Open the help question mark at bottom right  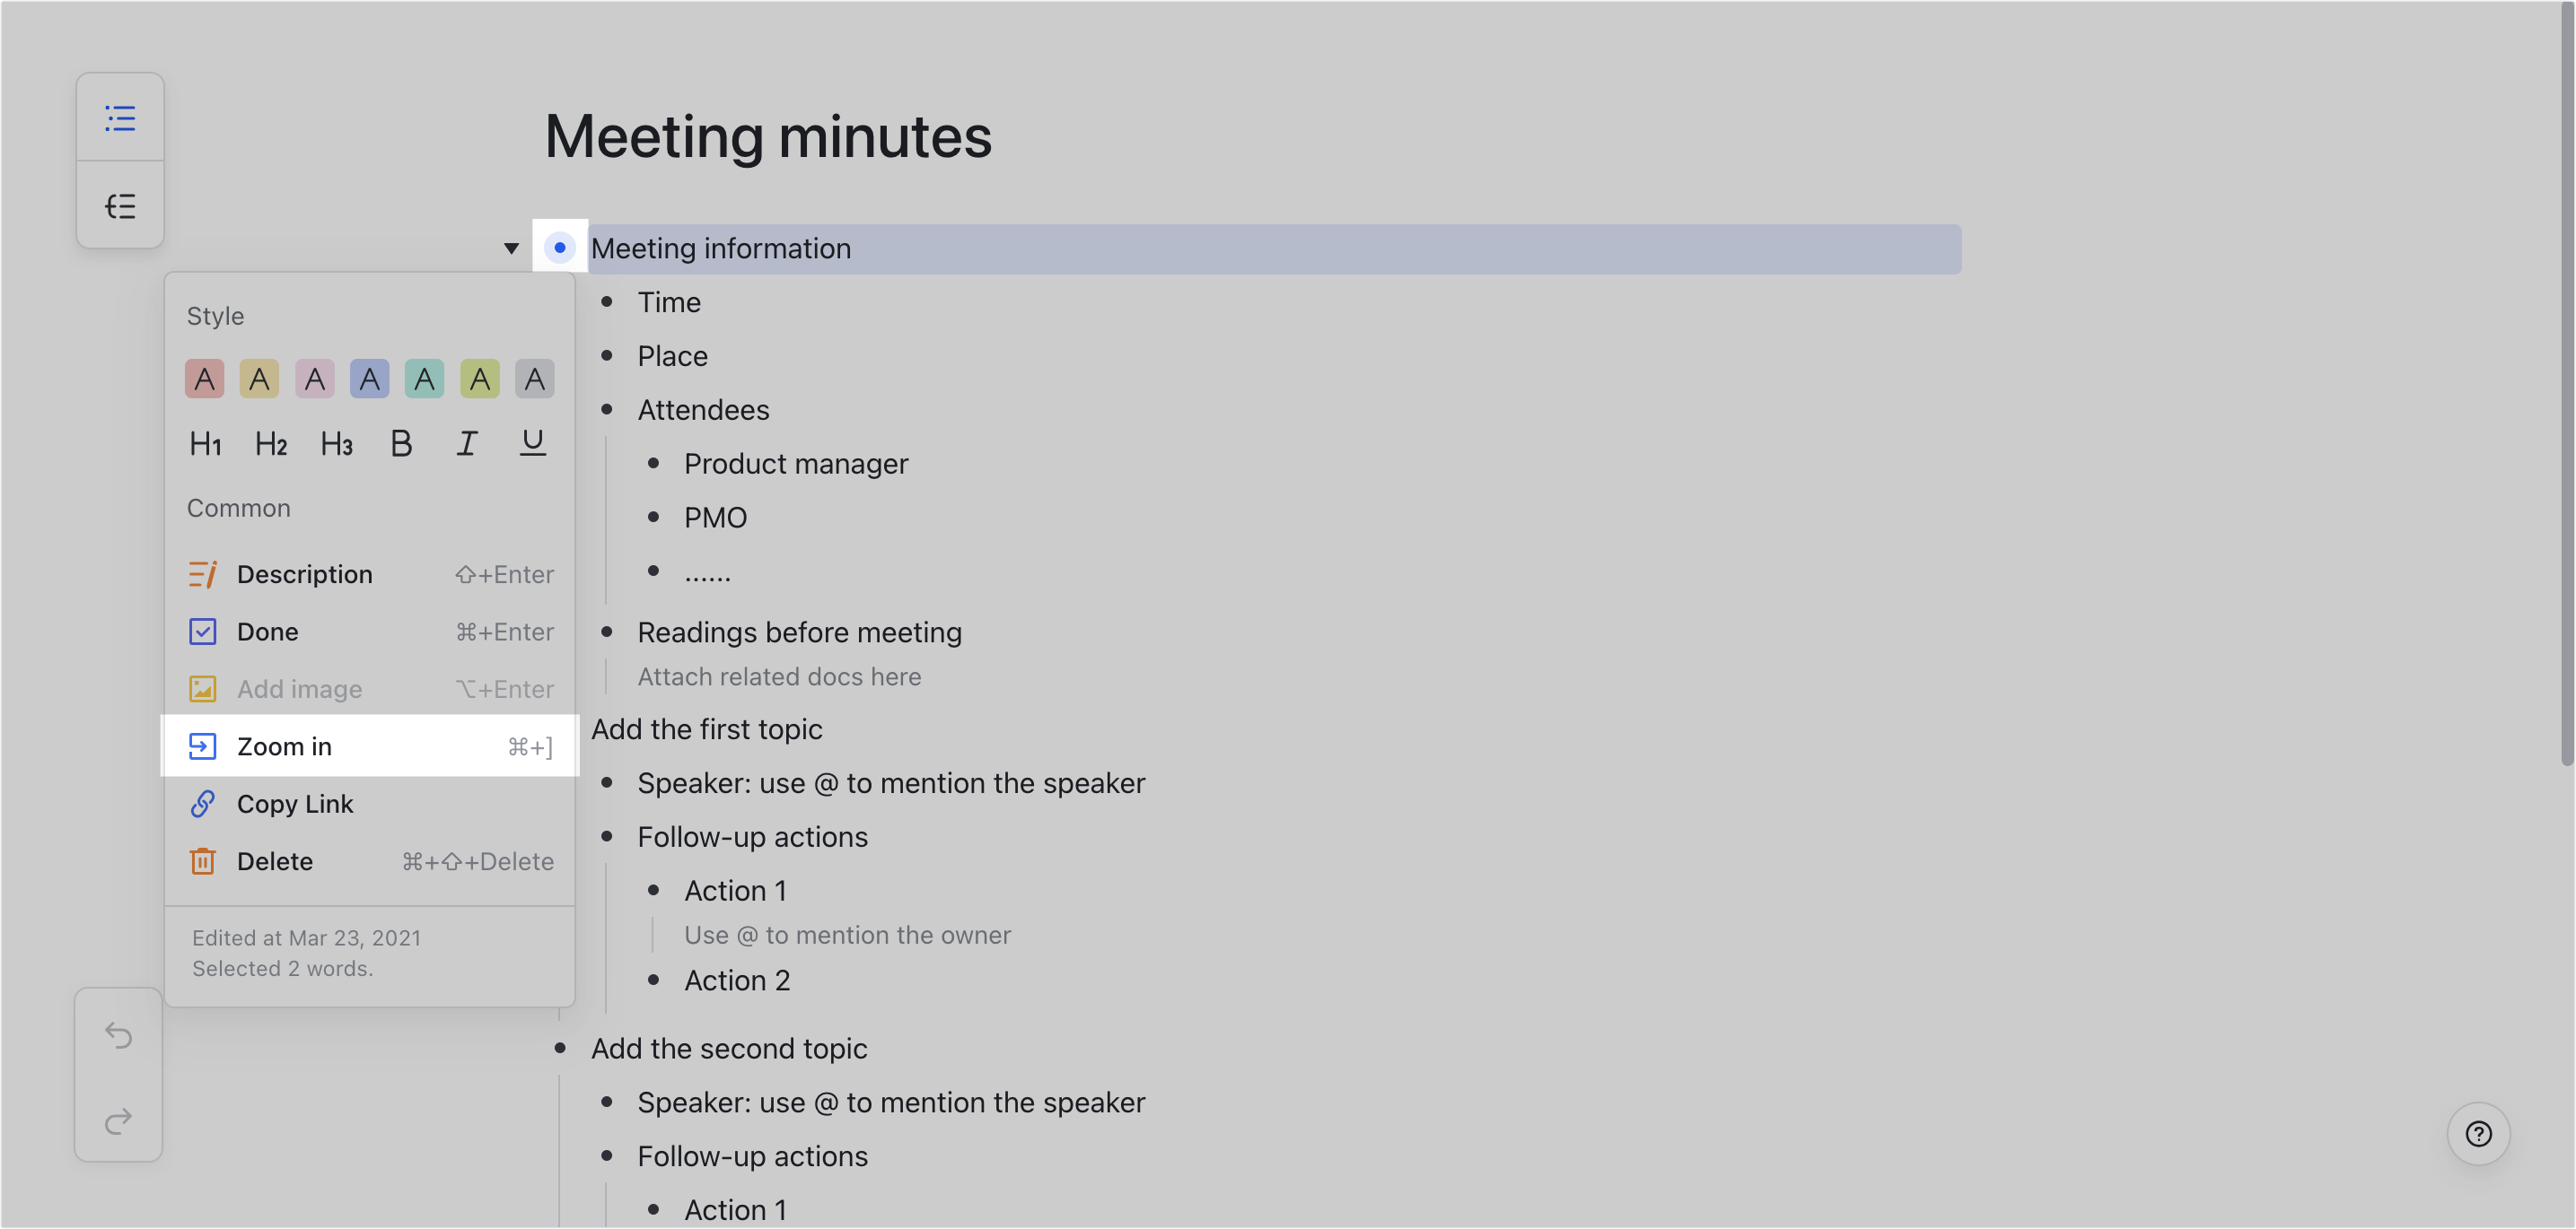click(2479, 1134)
